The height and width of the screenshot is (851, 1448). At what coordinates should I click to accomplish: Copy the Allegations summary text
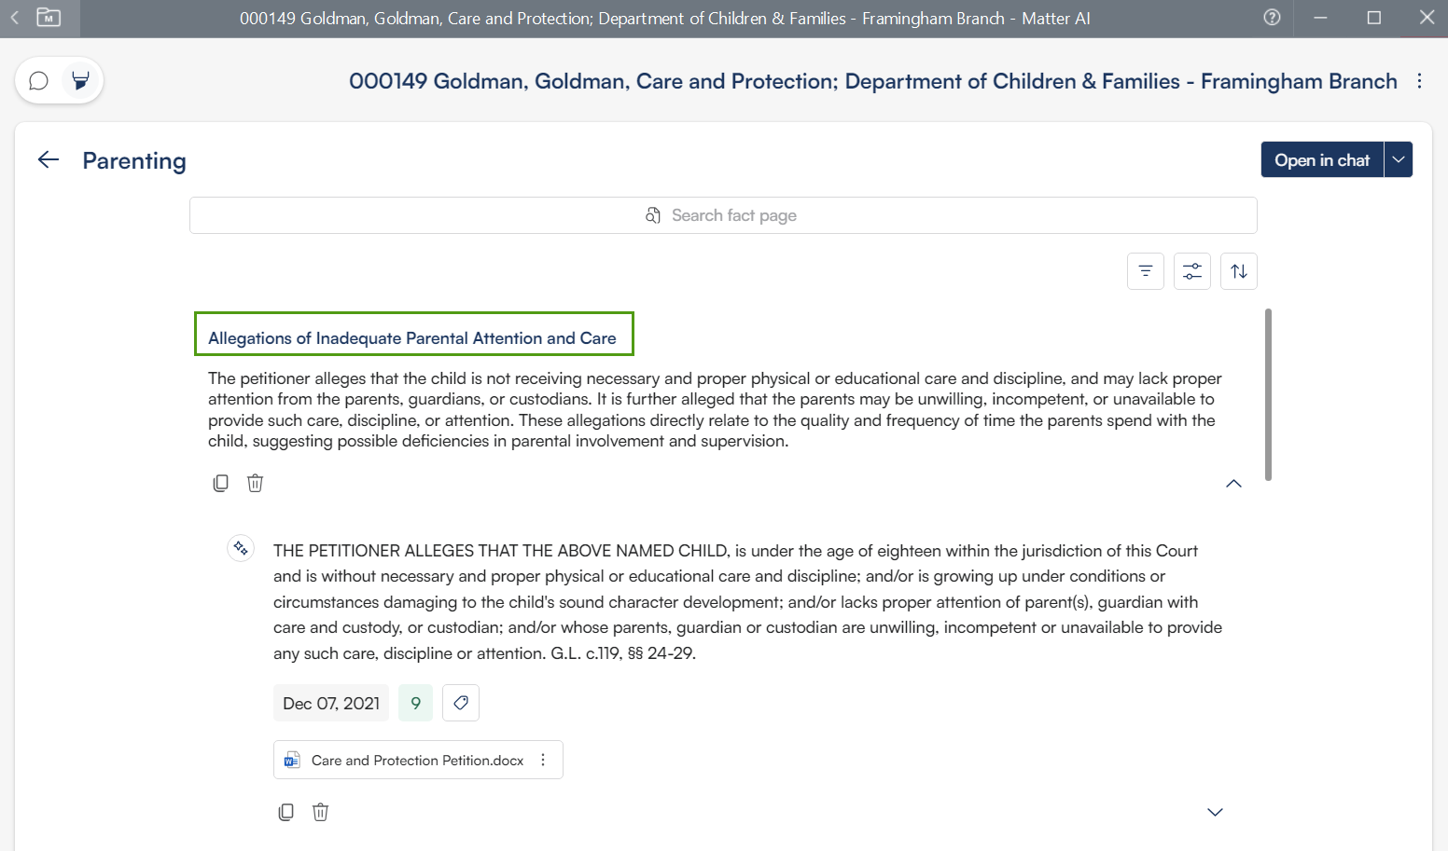[x=220, y=483]
